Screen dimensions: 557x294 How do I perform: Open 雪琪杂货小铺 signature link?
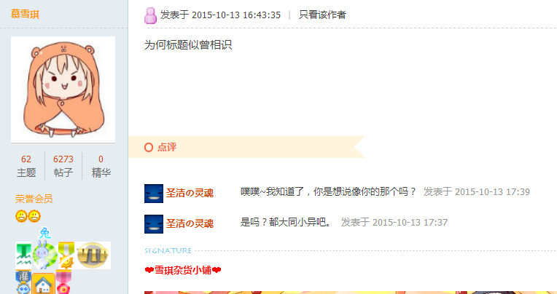pos(183,270)
